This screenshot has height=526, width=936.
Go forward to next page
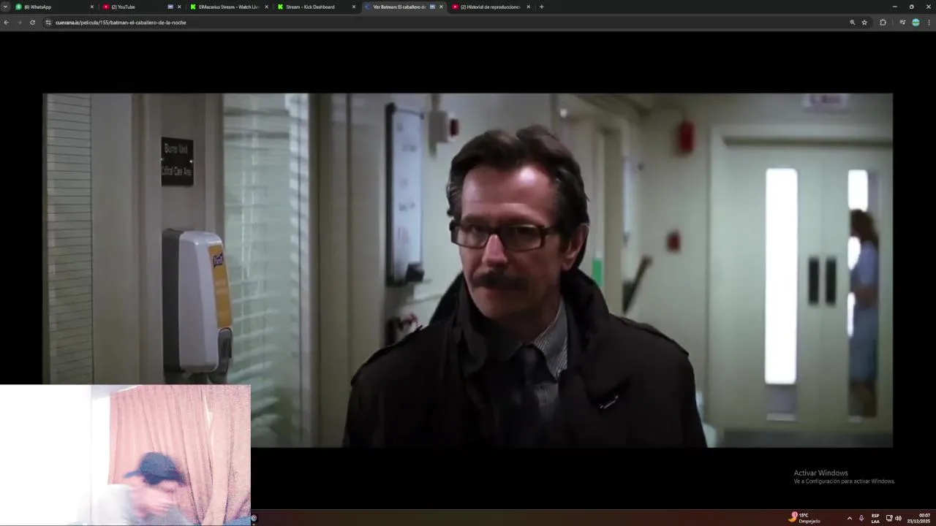19,23
